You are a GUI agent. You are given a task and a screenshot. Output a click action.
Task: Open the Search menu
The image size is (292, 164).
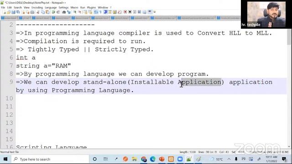(18, 7)
